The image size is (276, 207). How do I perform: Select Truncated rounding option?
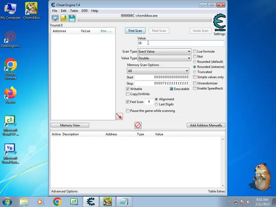(x=195, y=72)
